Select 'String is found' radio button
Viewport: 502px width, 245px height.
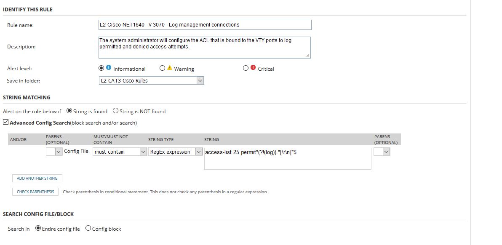click(69, 111)
